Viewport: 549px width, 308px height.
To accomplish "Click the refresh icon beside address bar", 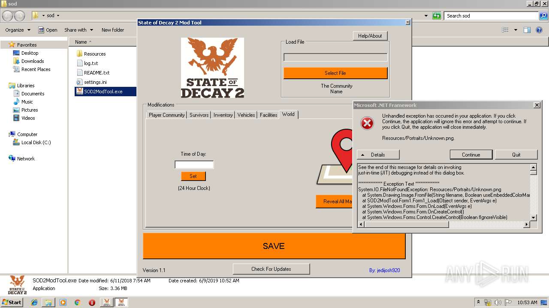I will (437, 16).
